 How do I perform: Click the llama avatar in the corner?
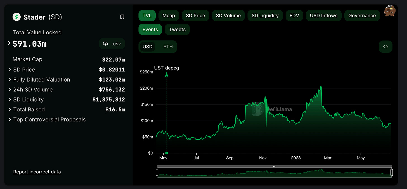click(389, 10)
